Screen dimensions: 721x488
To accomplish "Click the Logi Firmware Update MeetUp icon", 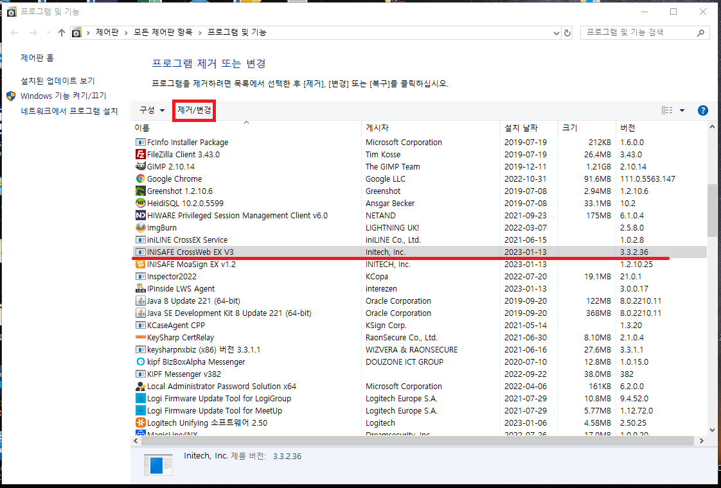I will click(x=141, y=410).
